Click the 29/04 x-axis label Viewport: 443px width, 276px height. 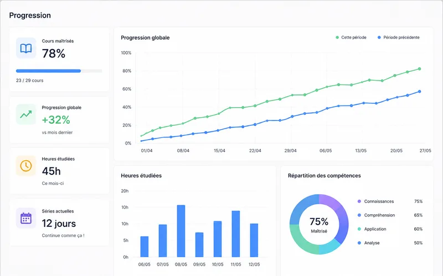(290, 151)
